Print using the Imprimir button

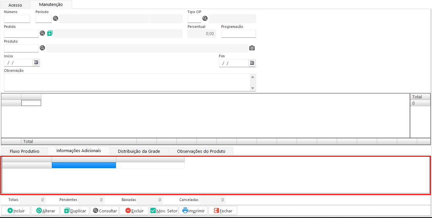pyautogui.click(x=193, y=211)
